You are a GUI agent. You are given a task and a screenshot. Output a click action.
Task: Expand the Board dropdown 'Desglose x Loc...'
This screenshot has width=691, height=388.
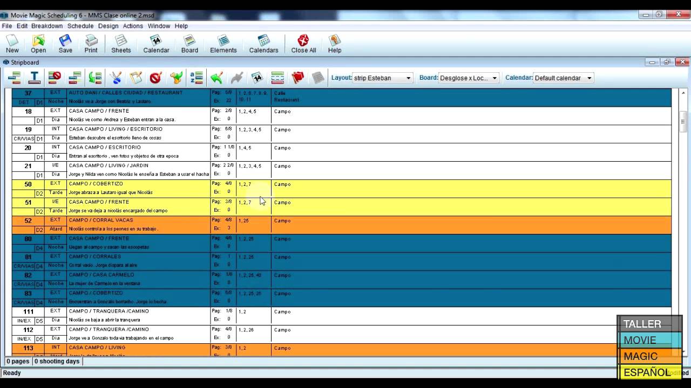[x=494, y=78]
